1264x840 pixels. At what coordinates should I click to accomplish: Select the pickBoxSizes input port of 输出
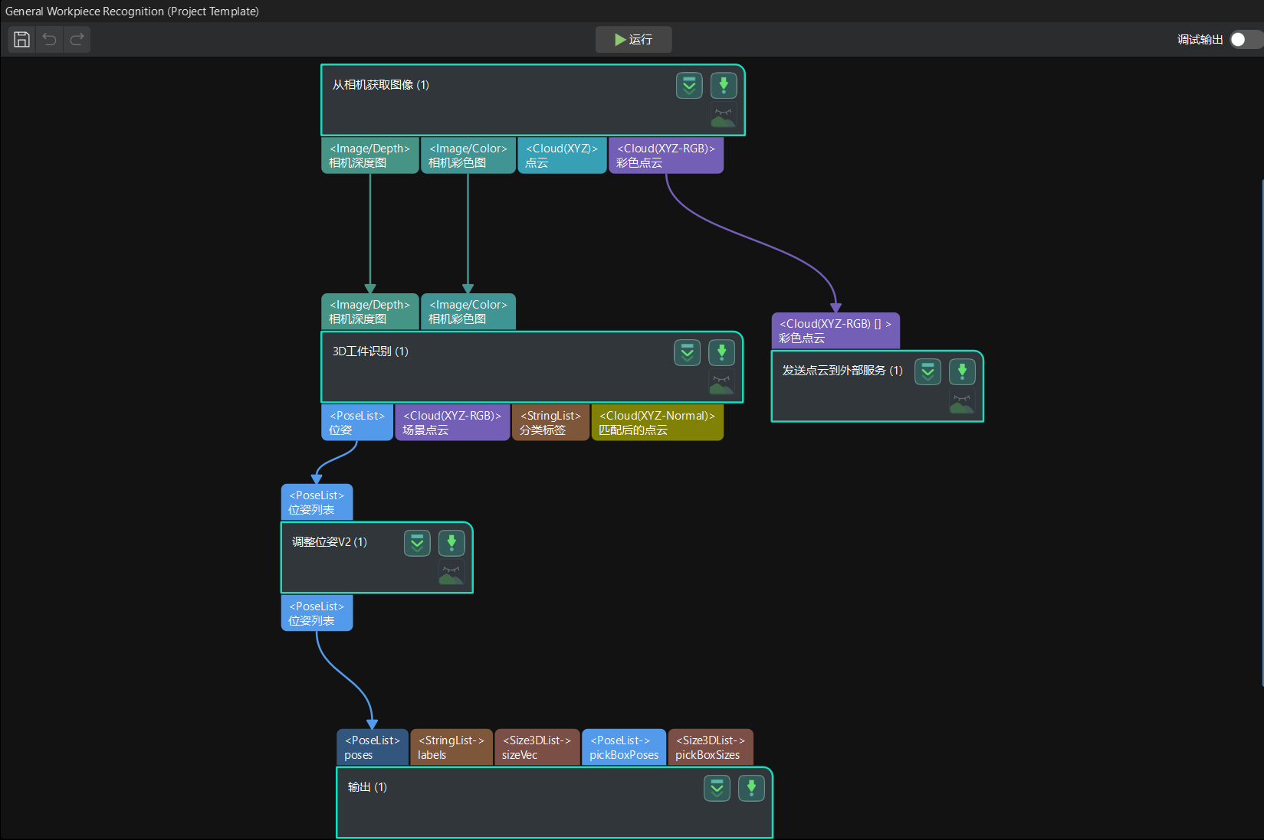click(x=711, y=747)
